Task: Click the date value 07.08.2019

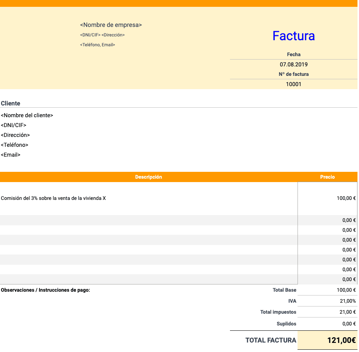Action: [293, 64]
